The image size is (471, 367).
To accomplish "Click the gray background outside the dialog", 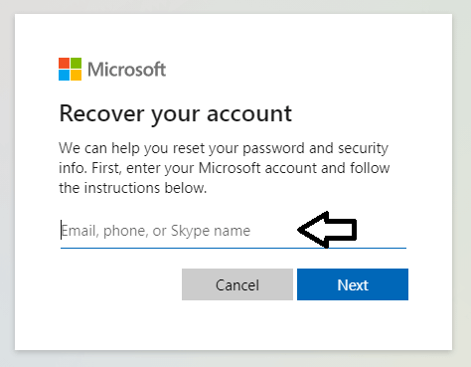I will tap(7, 182).
